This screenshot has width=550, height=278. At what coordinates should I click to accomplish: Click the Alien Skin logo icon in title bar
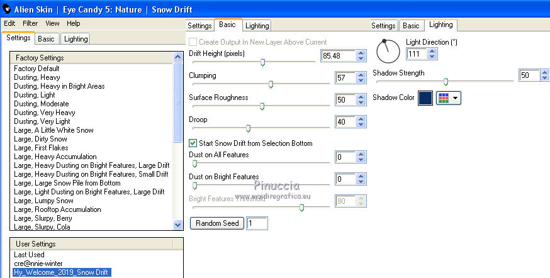coord(6,9)
